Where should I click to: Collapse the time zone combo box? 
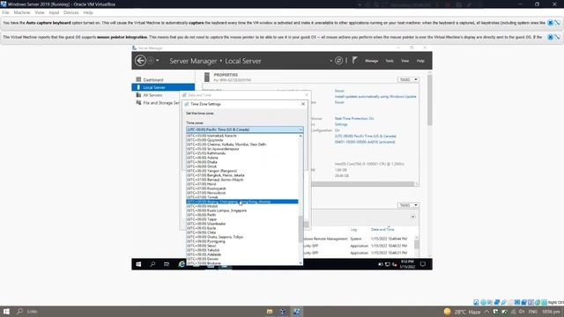[x=301, y=129]
